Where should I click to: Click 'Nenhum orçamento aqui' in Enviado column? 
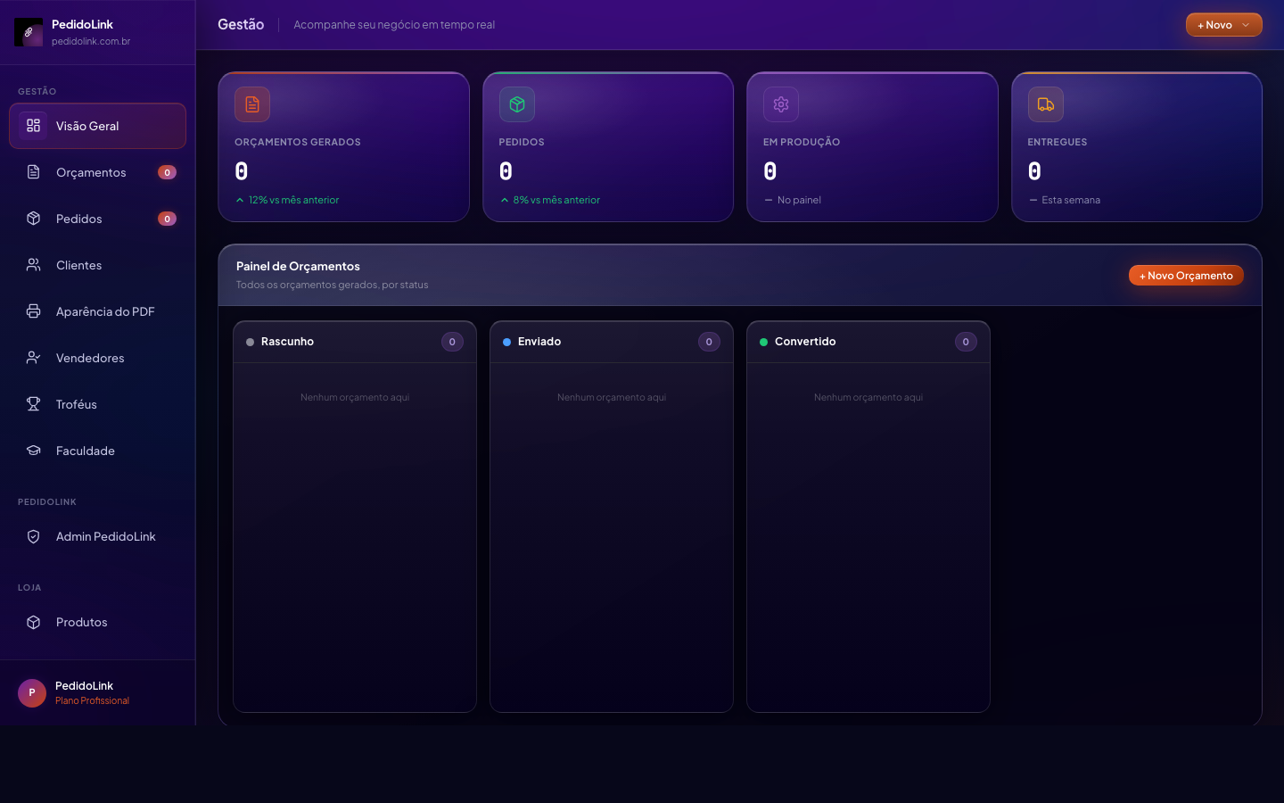(612, 397)
